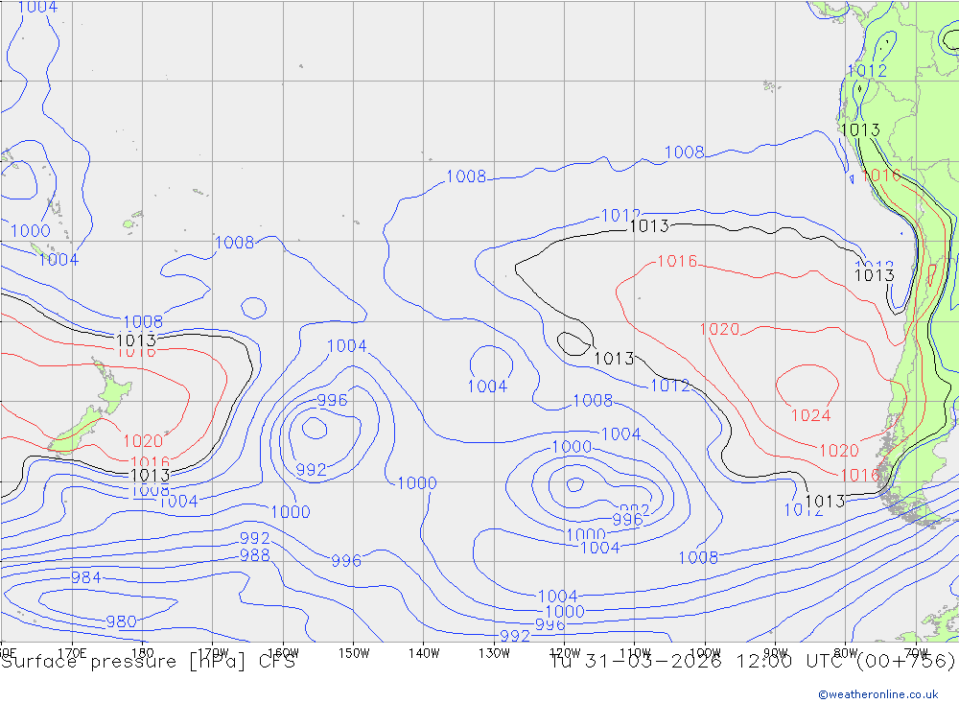Click the 100W longitude label
Viewport: 959px width, 703px height.
pos(705,653)
